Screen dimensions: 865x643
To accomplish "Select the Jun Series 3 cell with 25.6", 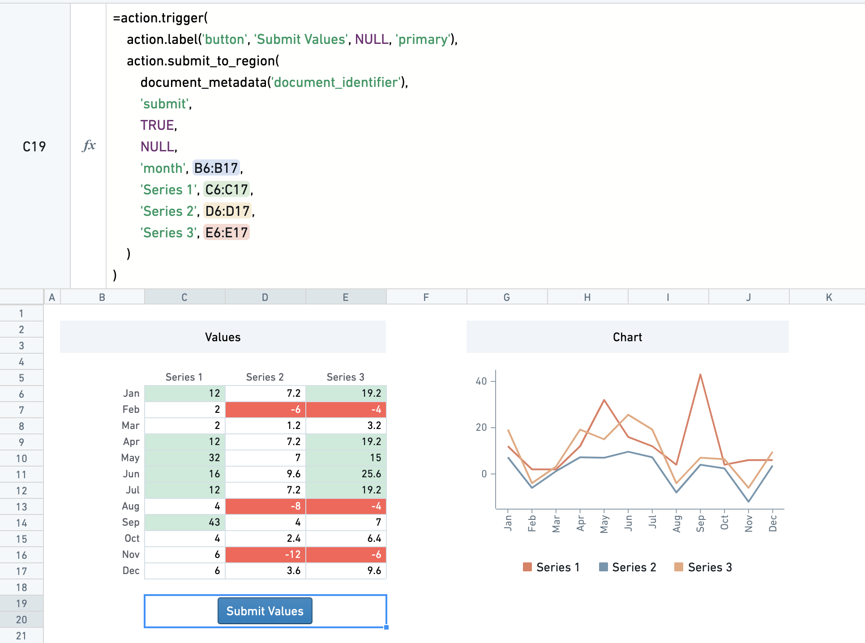I will click(346, 474).
